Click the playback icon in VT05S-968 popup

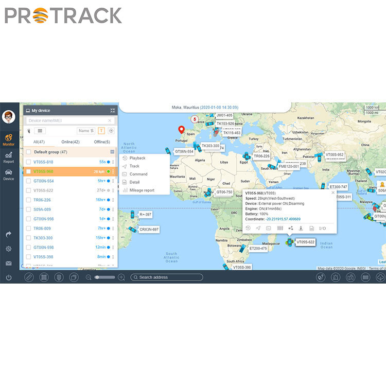(x=248, y=228)
